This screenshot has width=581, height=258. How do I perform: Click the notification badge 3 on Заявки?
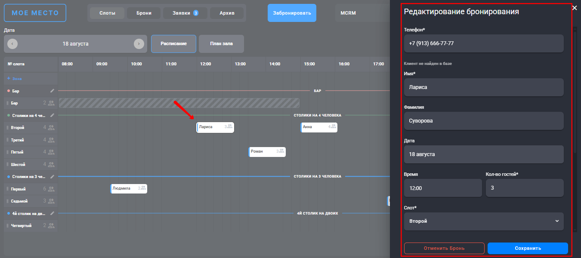pyautogui.click(x=196, y=13)
